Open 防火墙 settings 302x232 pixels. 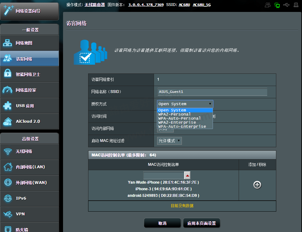pos(29,228)
